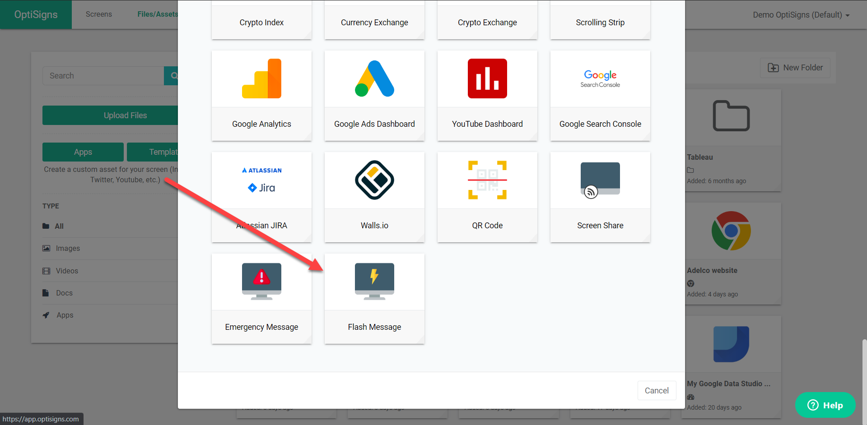The image size is (867, 425).
Task: Click the QR Code label
Action: tap(487, 226)
